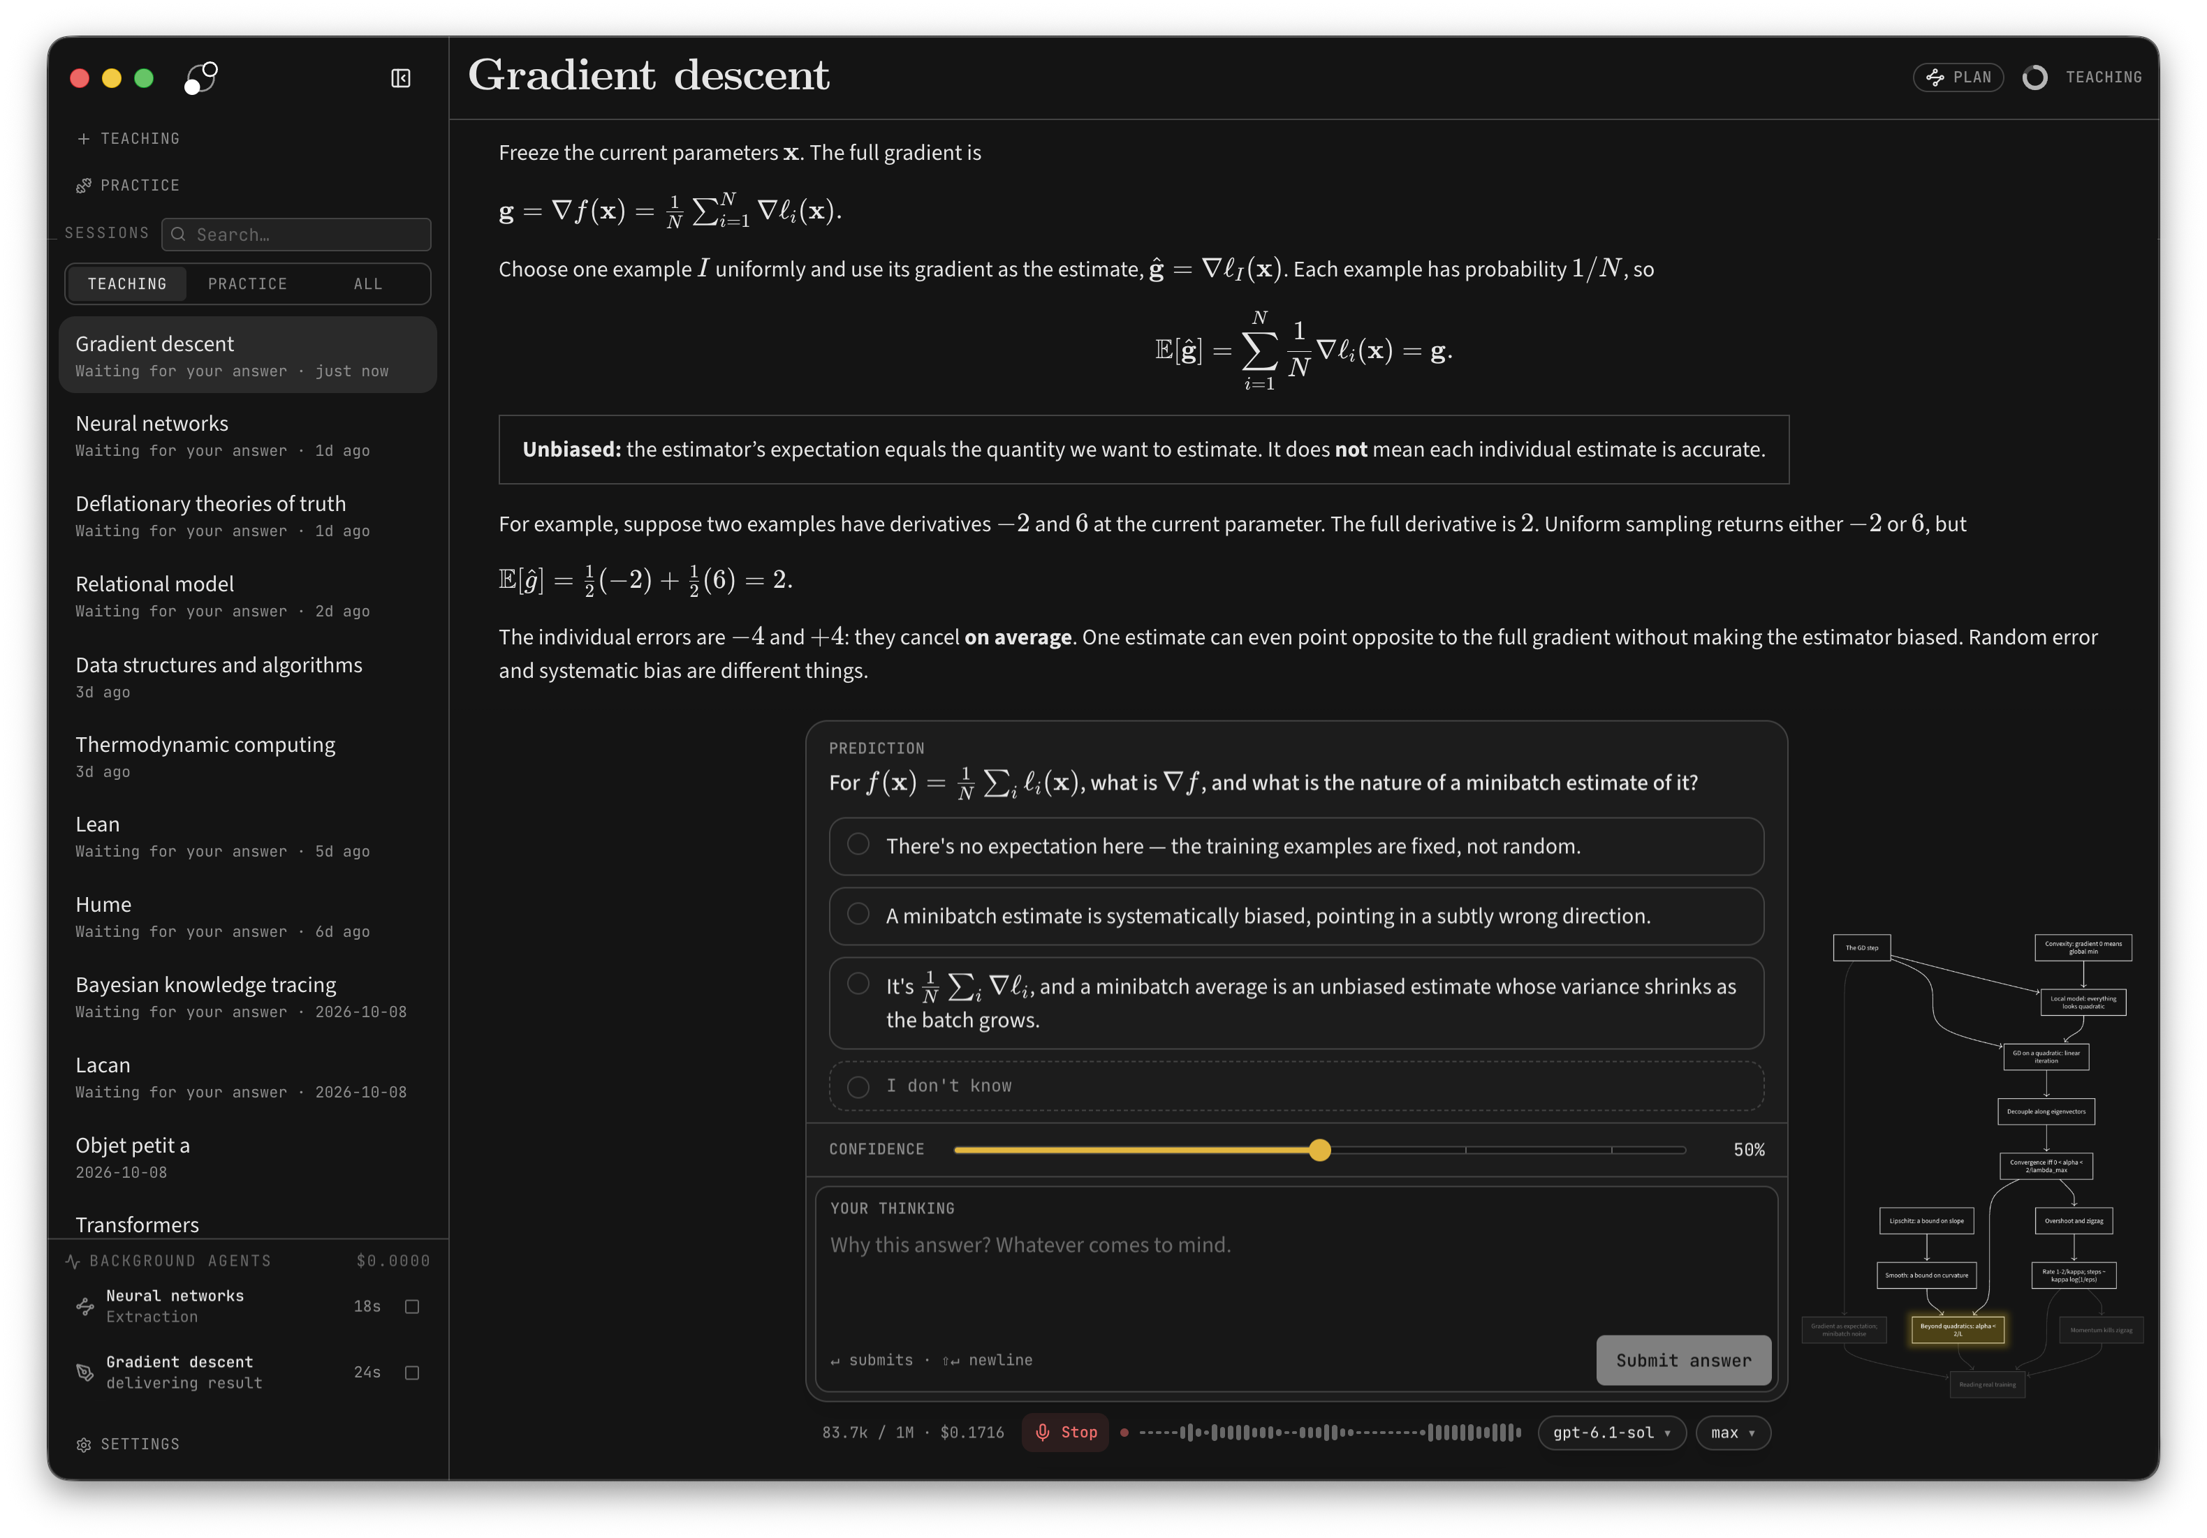Select 'training examples are fixed' option
2207x1538 pixels.
pos(1296,846)
